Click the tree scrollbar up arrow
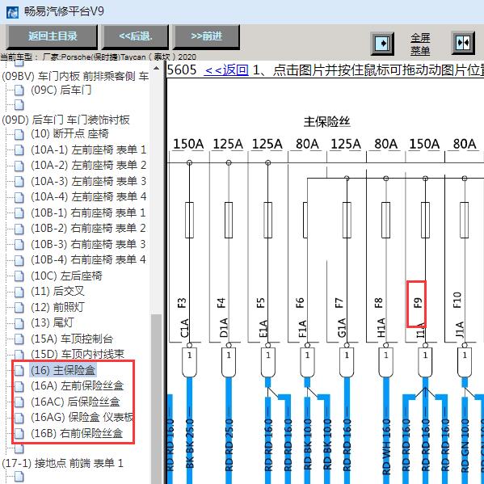This screenshot has height=484, width=484. (x=157, y=68)
